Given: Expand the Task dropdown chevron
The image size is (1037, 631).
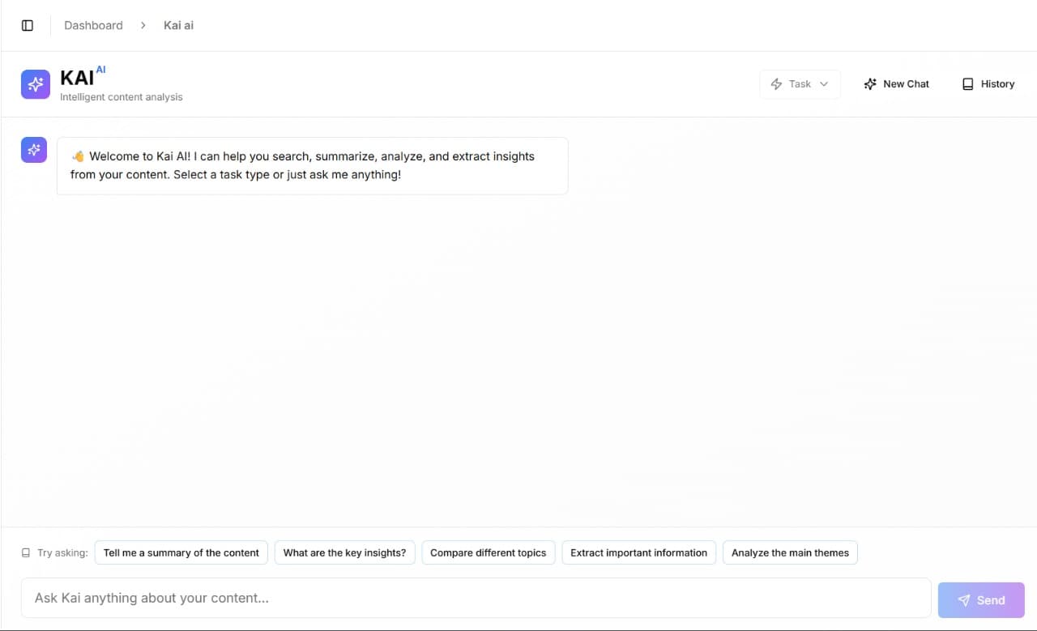Looking at the screenshot, I should tap(824, 84).
